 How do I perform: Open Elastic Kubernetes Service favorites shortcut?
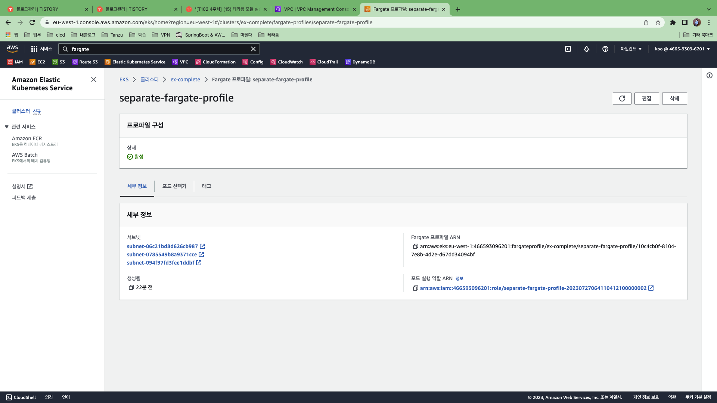click(x=135, y=62)
